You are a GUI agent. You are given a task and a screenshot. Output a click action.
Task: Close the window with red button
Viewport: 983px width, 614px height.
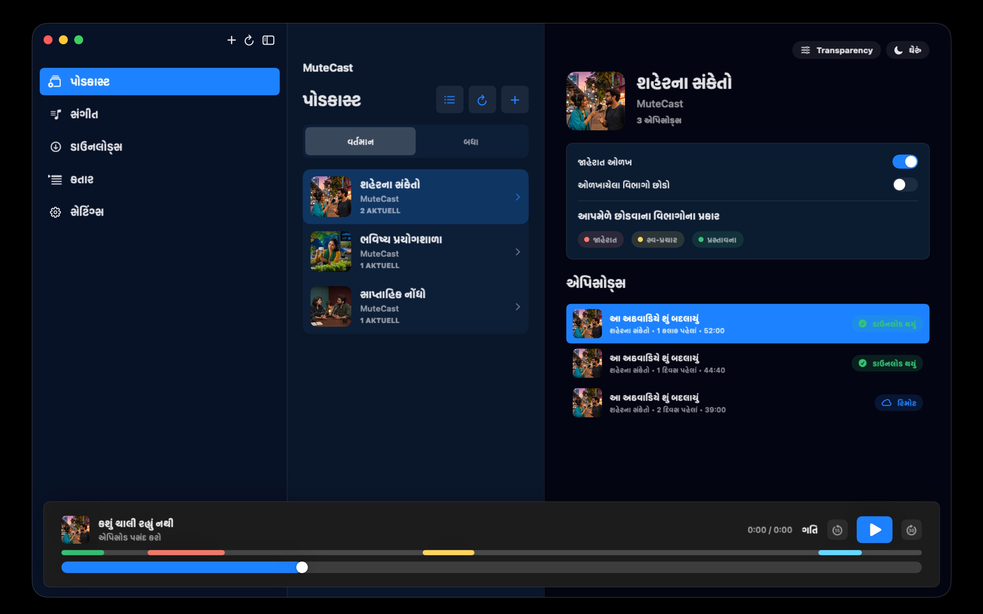tap(48, 40)
